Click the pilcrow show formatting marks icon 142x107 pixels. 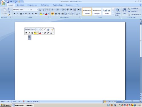click(79, 9)
